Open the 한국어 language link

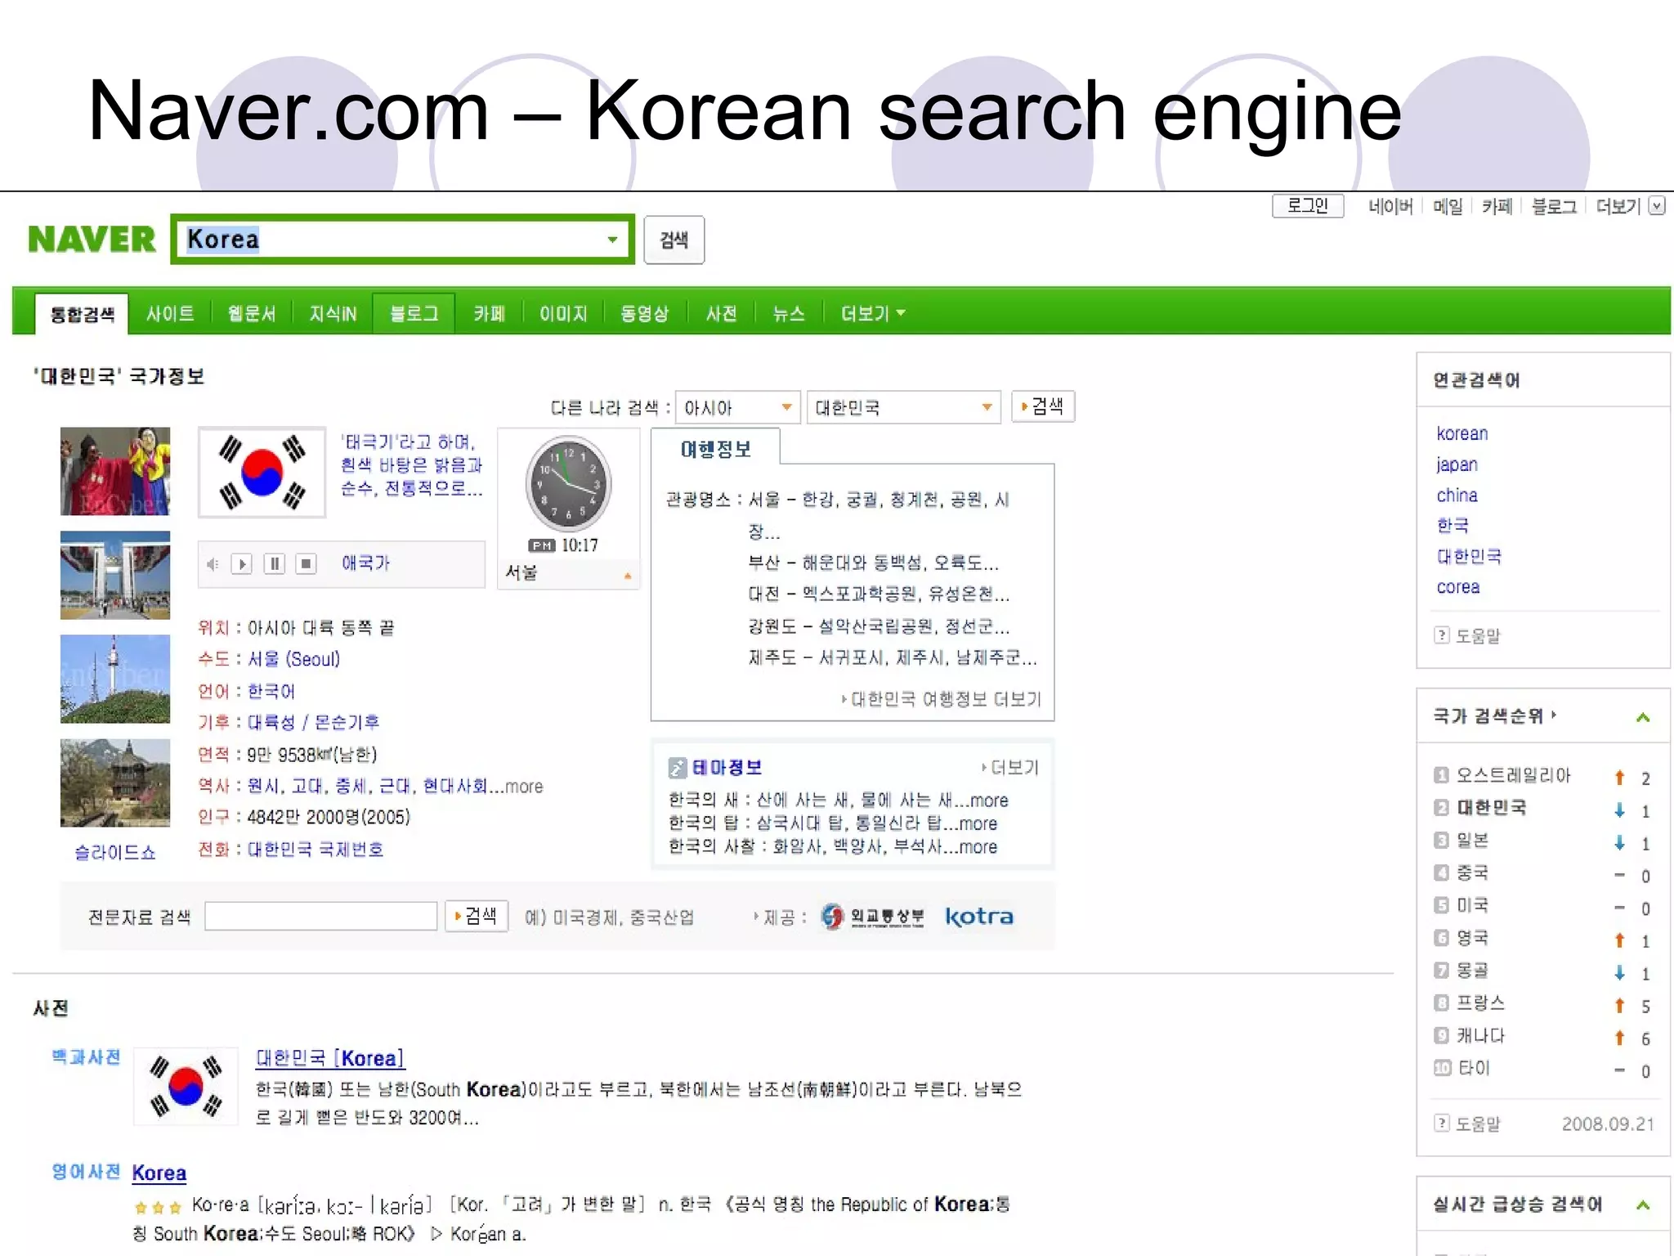pyautogui.click(x=271, y=691)
